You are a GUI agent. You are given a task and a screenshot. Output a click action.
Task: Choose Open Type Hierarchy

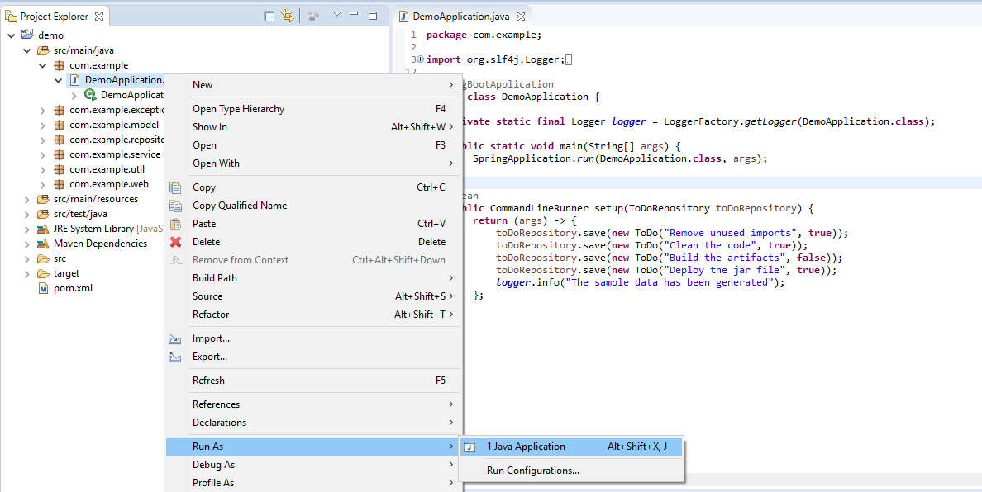click(x=313, y=109)
